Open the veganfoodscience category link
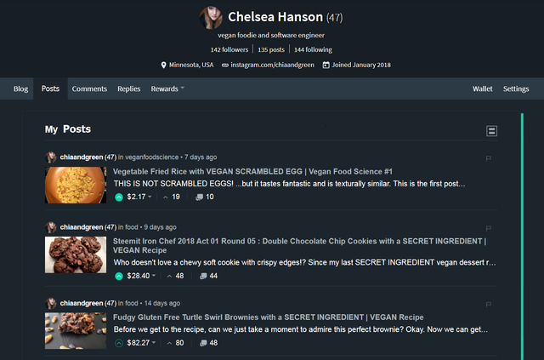544x360 pixels. (x=151, y=157)
